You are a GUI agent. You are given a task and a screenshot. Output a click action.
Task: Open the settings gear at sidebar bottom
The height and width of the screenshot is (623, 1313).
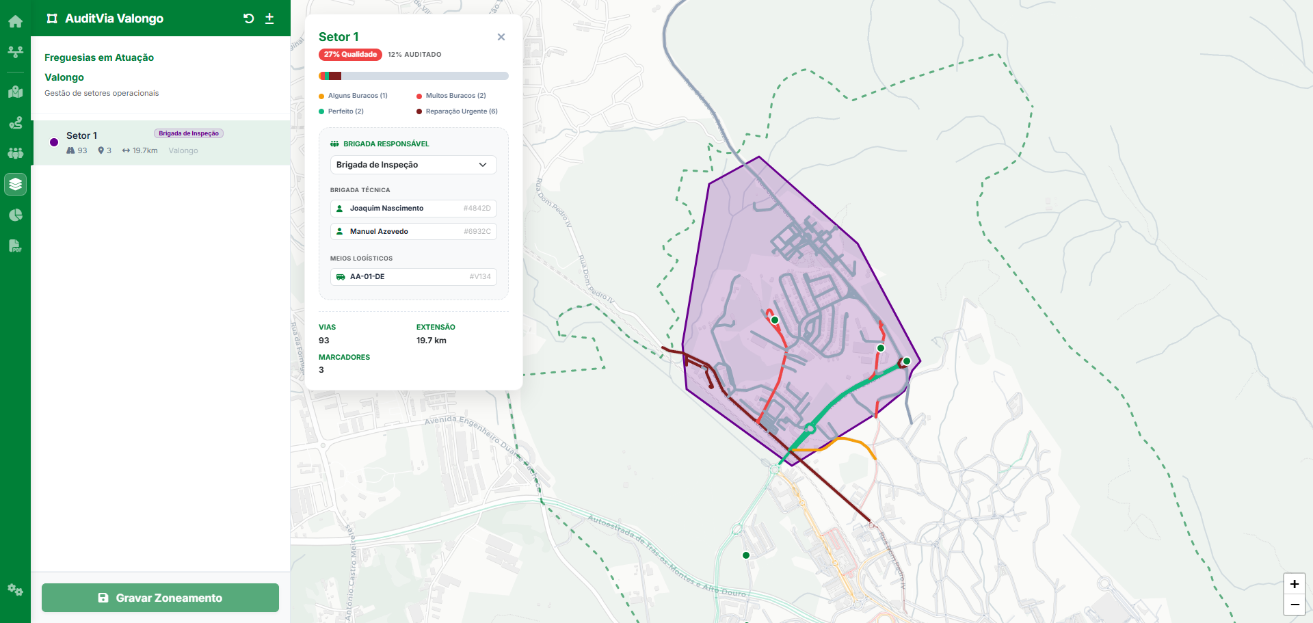pos(15,590)
